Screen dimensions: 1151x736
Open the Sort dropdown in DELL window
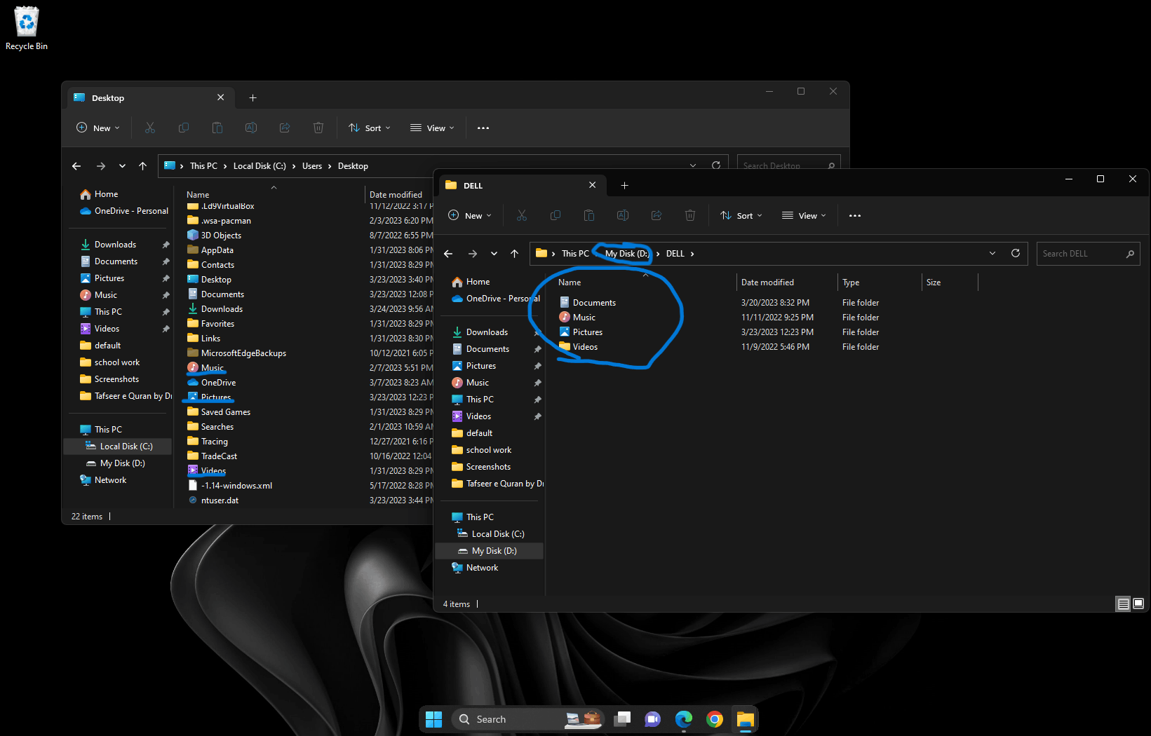point(741,215)
